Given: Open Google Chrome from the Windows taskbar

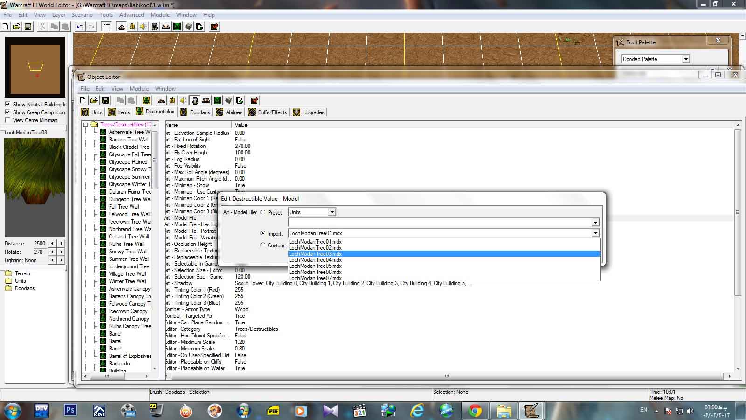Looking at the screenshot, I should click(x=475, y=410).
